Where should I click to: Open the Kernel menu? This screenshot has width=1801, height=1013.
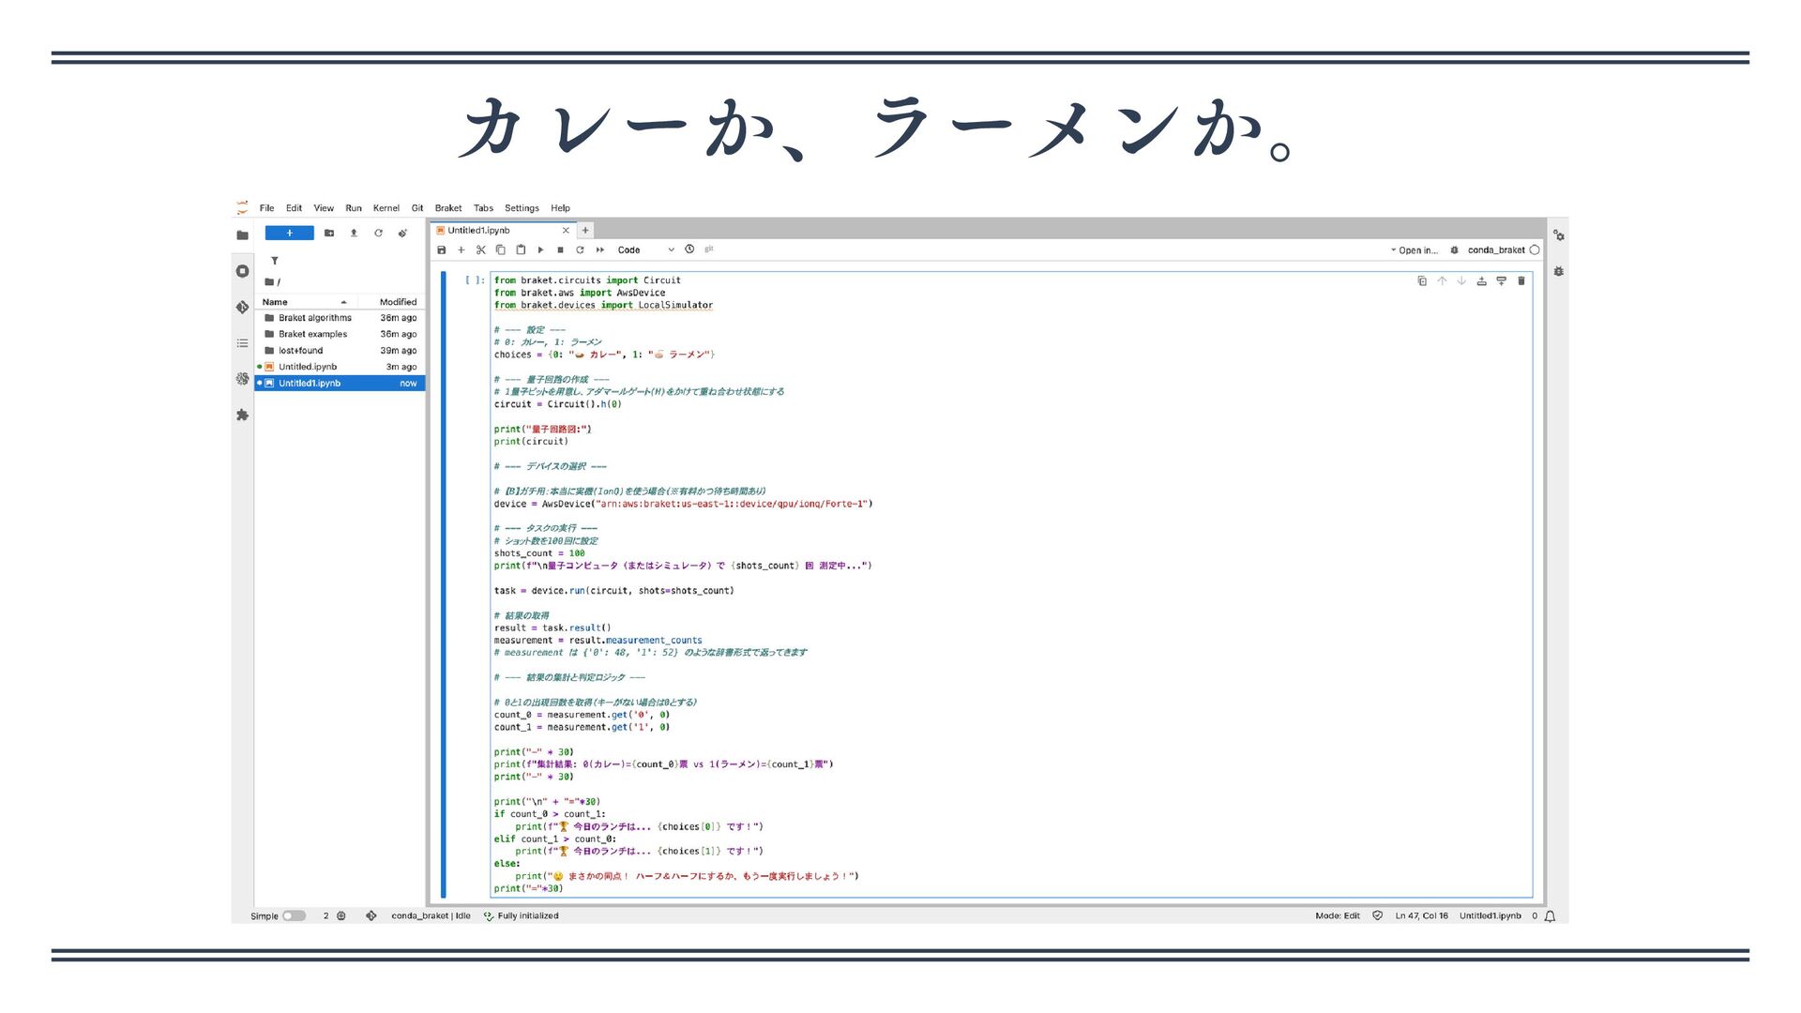click(x=386, y=208)
